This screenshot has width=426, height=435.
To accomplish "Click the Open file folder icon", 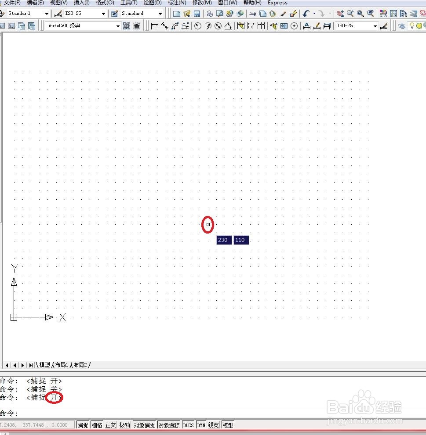I will click(x=187, y=14).
